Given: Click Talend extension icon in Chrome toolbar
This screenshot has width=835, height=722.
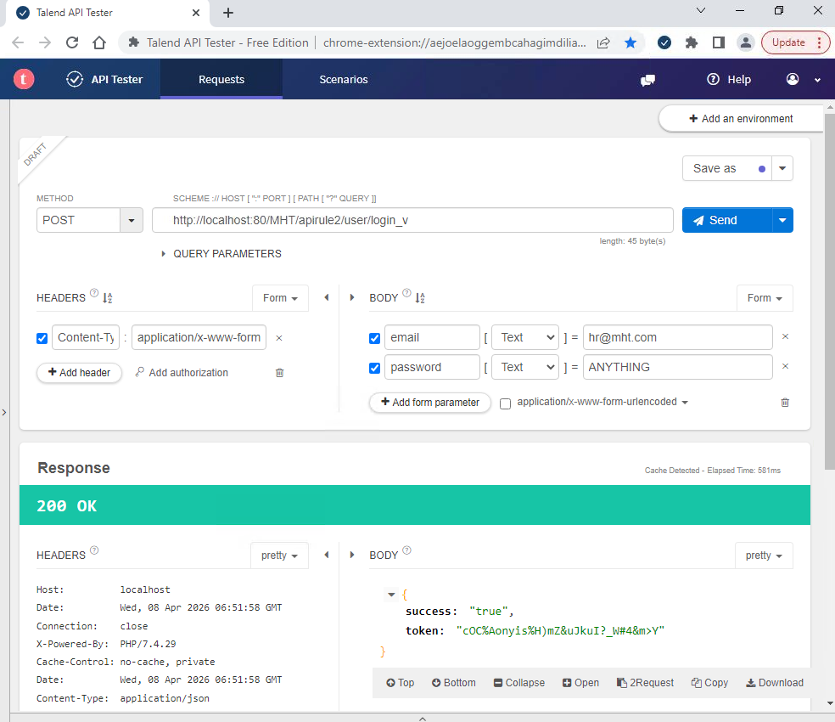Looking at the screenshot, I should [x=664, y=42].
